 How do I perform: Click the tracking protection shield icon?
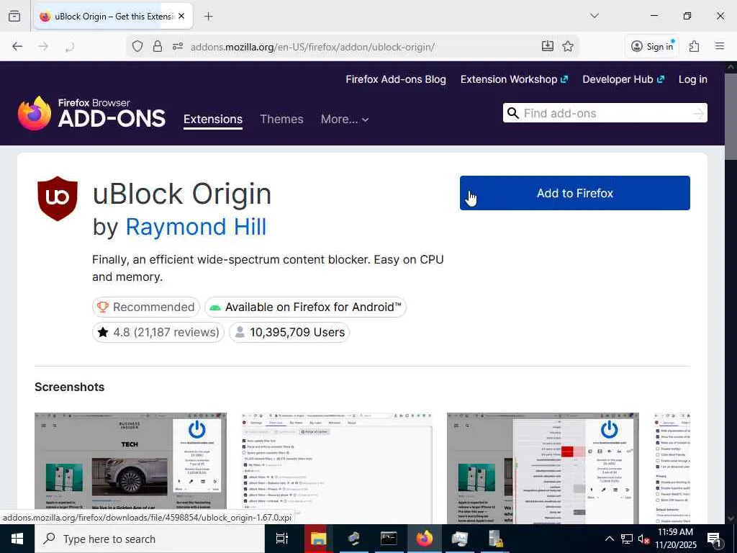point(137,46)
